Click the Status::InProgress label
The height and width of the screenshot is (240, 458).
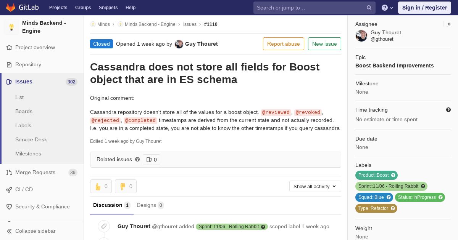point(417,197)
